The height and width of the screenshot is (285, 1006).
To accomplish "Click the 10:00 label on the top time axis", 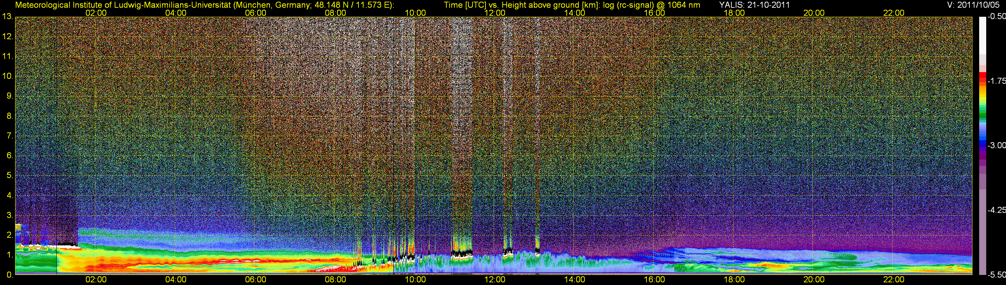I will pos(415,13).
